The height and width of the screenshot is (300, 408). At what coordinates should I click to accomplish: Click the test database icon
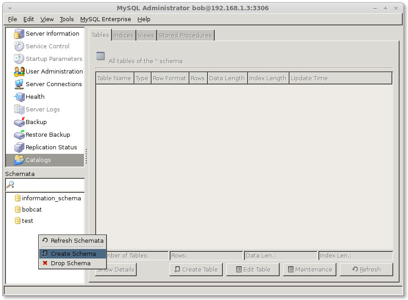pos(18,221)
